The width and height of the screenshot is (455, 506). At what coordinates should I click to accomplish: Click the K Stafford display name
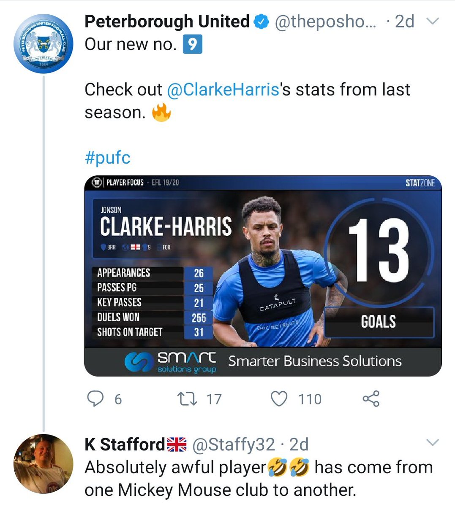[x=125, y=444]
